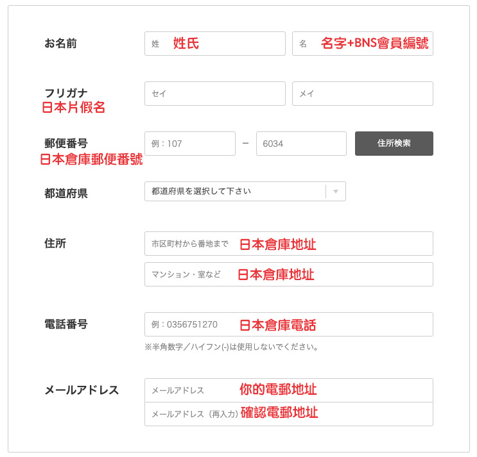Open the 都道府県を選択して下さい prefecture dropdown
The image size is (477, 457).
pos(245,192)
